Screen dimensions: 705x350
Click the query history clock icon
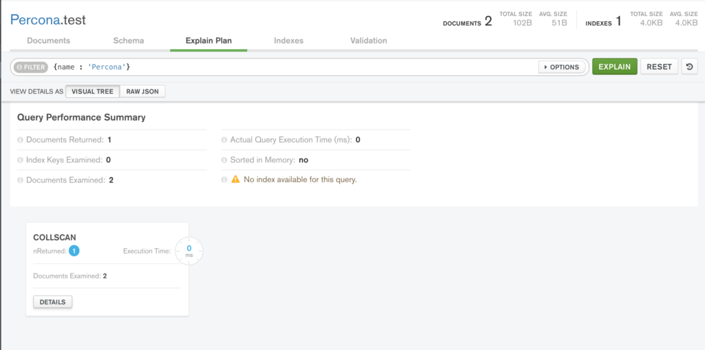(x=689, y=67)
